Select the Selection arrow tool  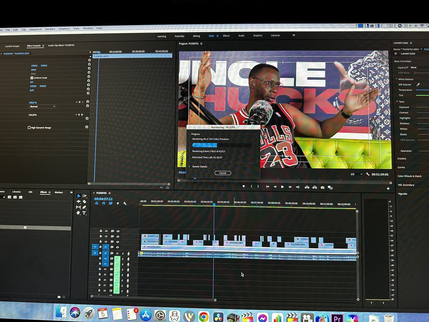(79, 196)
